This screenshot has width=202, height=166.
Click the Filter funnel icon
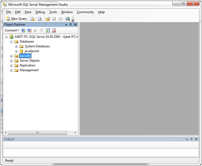[41, 31]
